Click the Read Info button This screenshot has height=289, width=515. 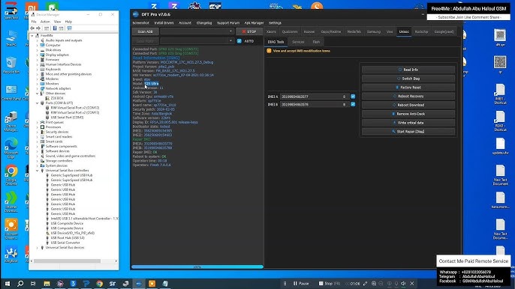pos(408,70)
